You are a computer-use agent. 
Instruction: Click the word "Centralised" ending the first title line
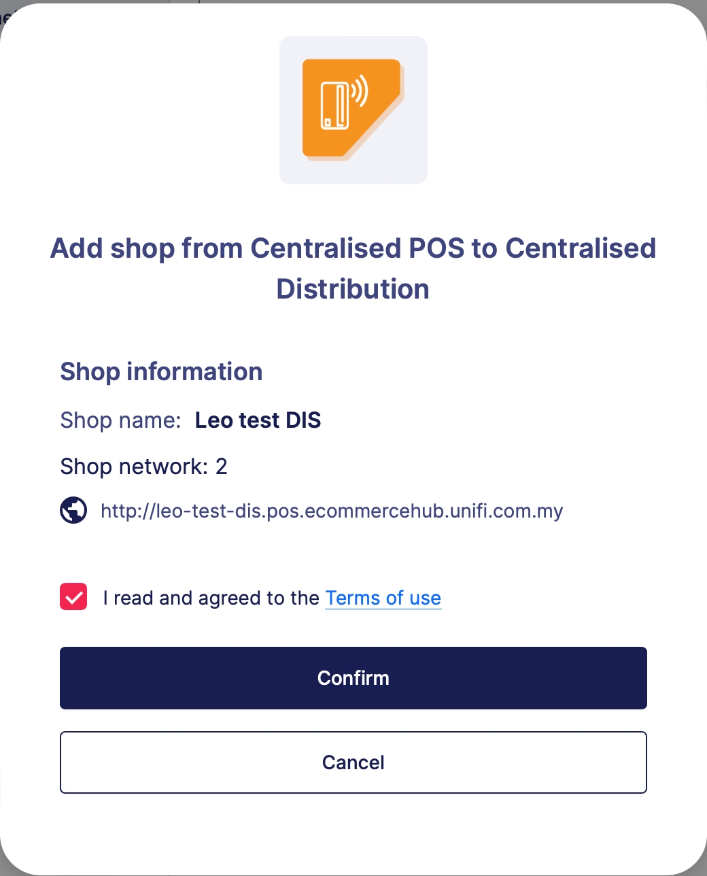click(581, 248)
